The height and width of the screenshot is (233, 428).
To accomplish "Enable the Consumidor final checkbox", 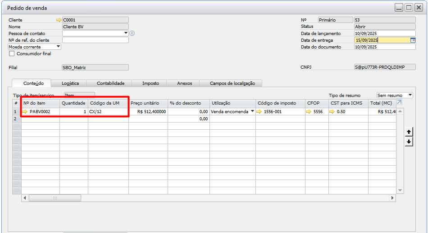I will [12, 54].
